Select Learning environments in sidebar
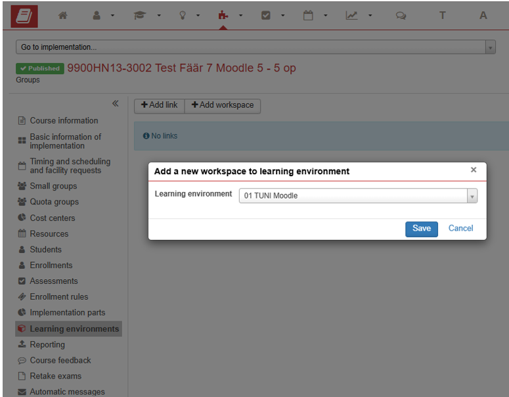509x397 pixels. 68,329
